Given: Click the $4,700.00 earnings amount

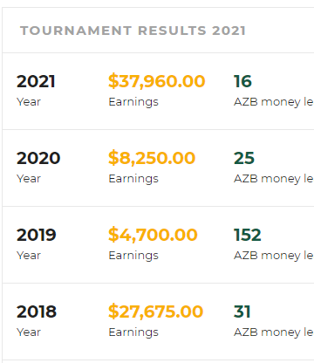Looking at the screenshot, I should [x=153, y=235].
